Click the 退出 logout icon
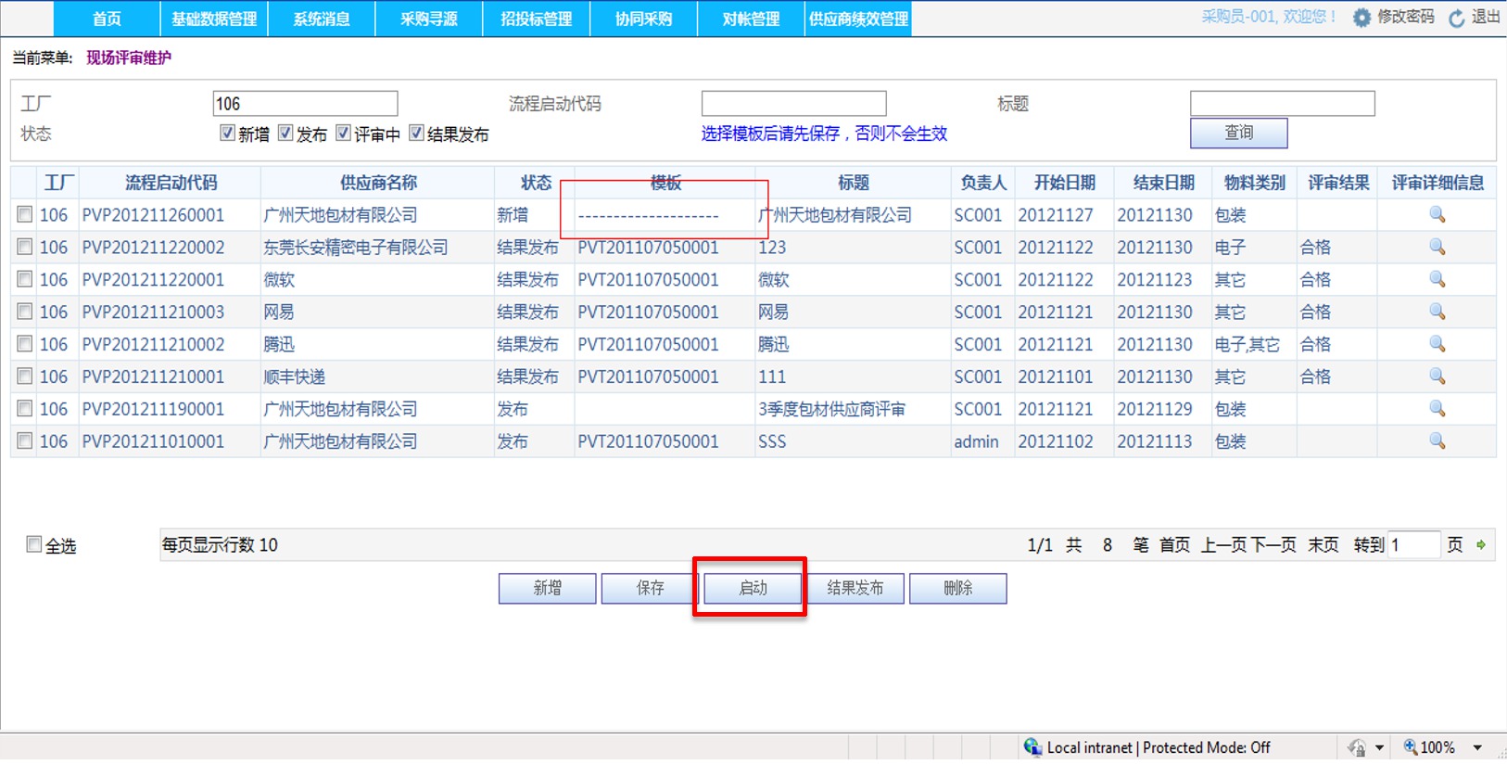 click(1457, 18)
